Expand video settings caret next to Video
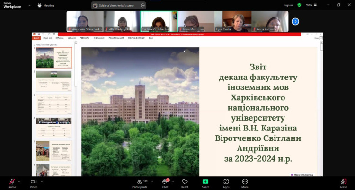This screenshot has height=190, width=355. [x=42, y=181]
